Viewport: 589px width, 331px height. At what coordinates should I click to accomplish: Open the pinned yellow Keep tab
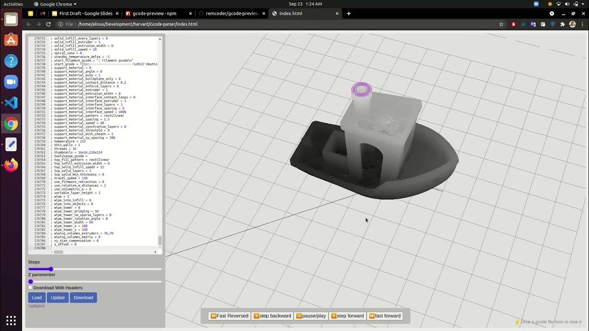click(x=31, y=13)
